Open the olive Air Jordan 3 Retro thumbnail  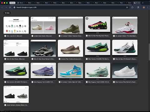coord(70,25)
